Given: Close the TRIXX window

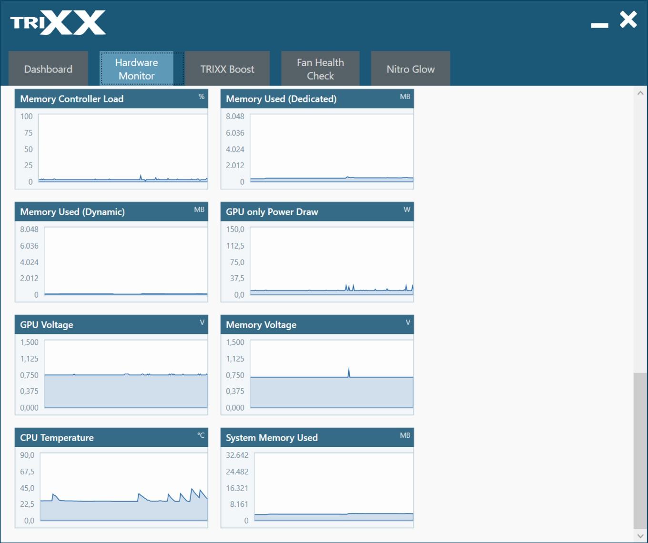Looking at the screenshot, I should [x=628, y=20].
